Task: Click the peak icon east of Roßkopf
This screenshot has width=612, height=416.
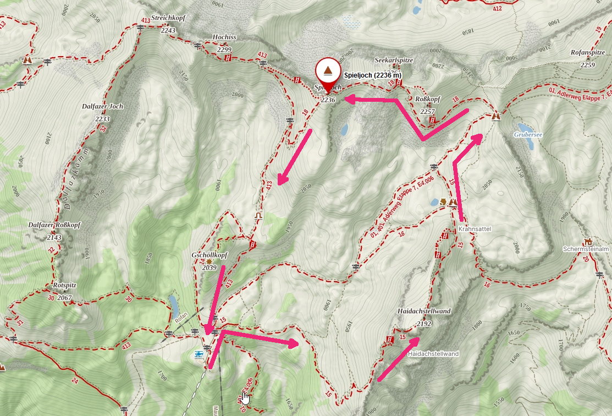Action: click(x=496, y=116)
